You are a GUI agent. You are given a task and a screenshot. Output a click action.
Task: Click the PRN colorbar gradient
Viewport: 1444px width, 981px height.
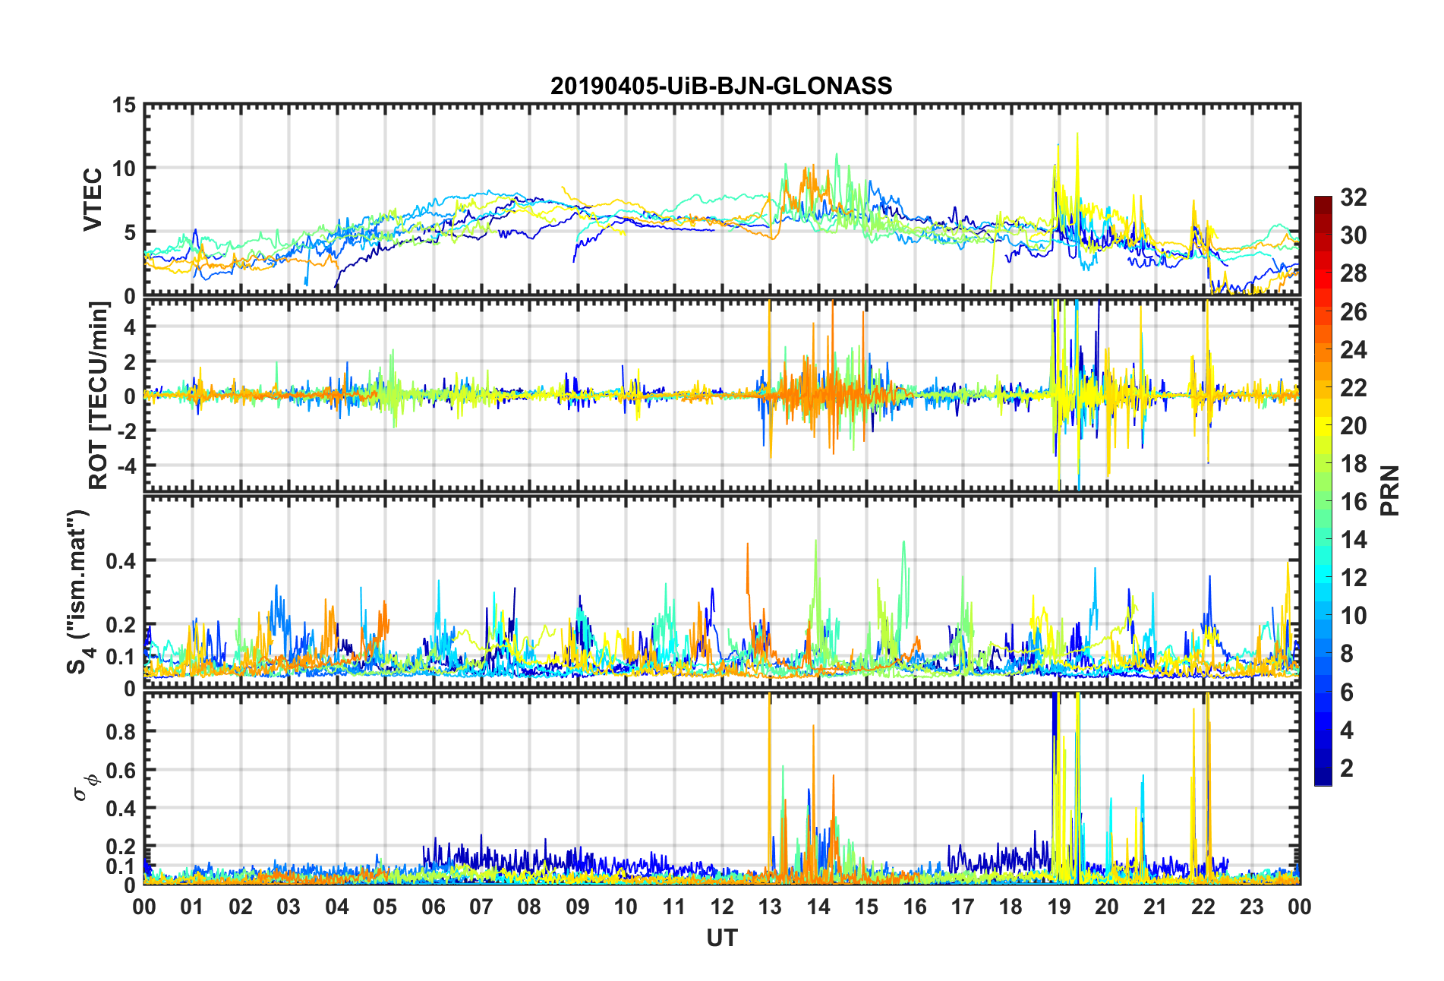pyautogui.click(x=1323, y=490)
